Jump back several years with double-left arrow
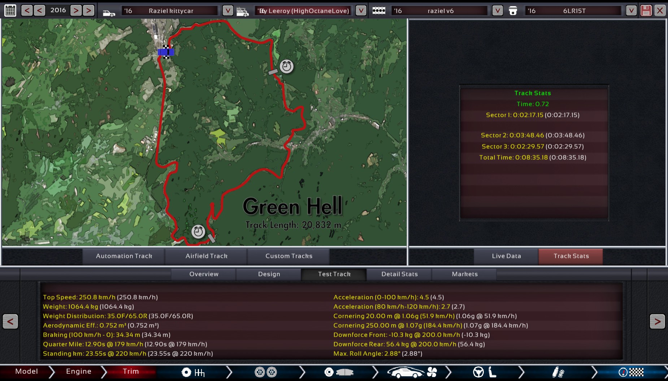Screen dimensions: 668x381 27,10
